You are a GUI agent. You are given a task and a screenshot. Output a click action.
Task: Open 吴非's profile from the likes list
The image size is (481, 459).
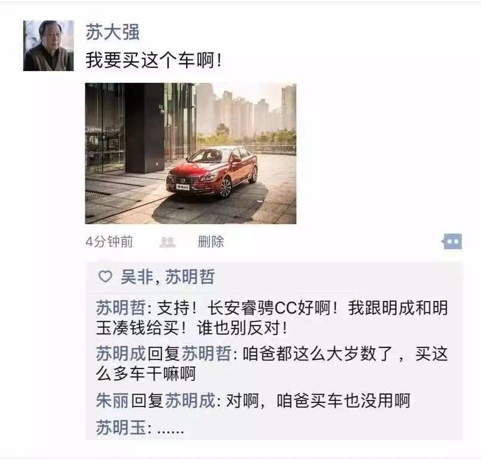[136, 277]
